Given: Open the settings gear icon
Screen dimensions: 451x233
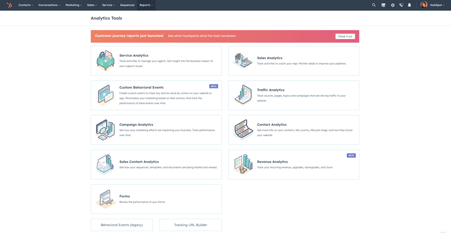Looking at the screenshot, I should click(393, 5).
